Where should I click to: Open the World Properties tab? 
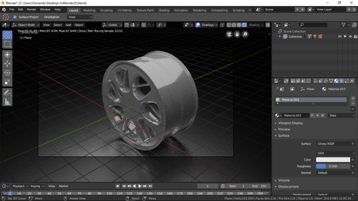click(x=308, y=81)
